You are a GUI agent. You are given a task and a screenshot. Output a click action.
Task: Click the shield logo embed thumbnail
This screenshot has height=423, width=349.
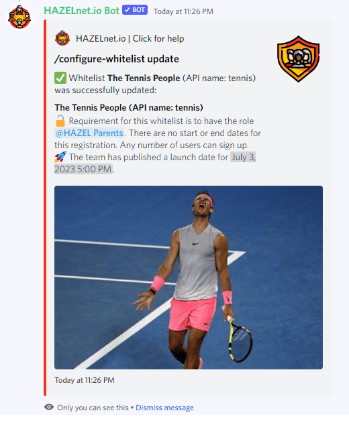[x=298, y=59]
